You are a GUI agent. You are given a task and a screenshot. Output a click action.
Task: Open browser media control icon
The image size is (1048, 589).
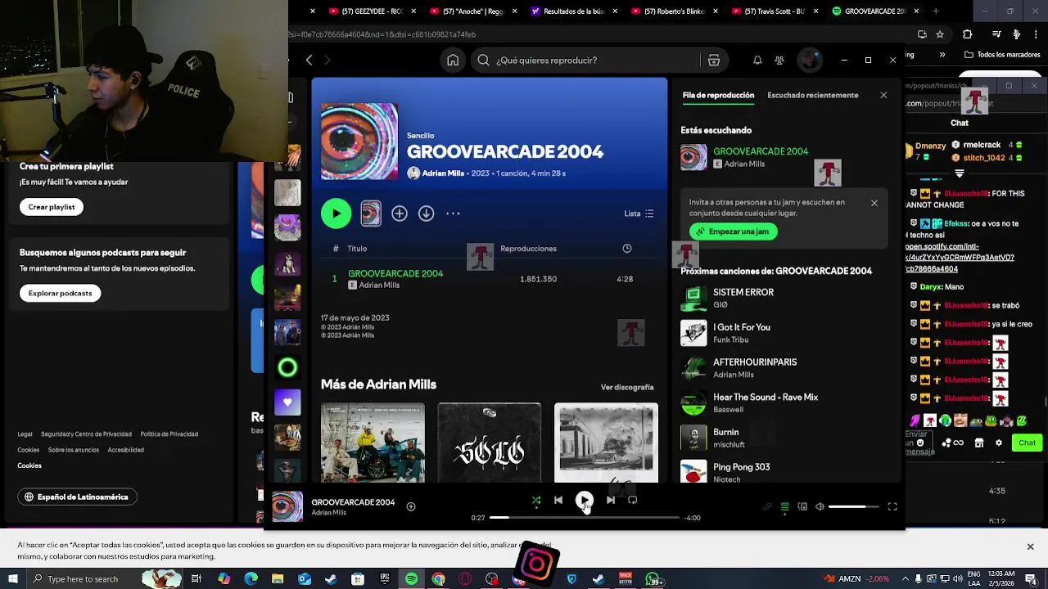[996, 34]
